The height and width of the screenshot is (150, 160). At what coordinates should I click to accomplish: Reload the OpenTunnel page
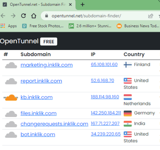(23, 16)
